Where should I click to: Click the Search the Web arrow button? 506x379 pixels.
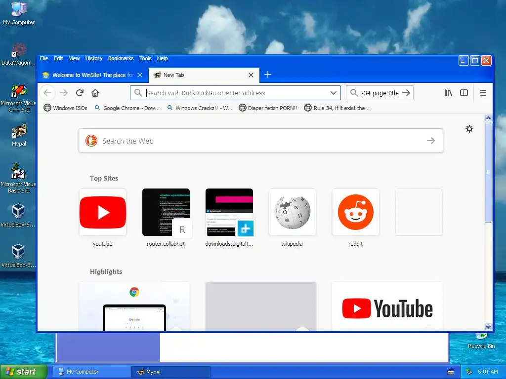click(x=431, y=141)
